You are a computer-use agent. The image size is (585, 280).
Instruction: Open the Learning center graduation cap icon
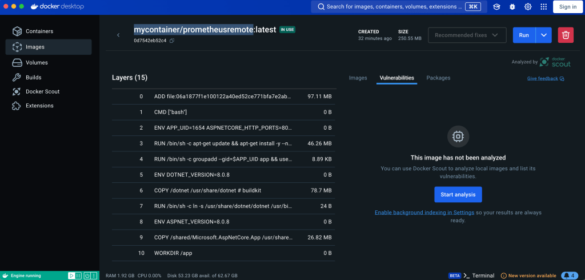point(496,7)
